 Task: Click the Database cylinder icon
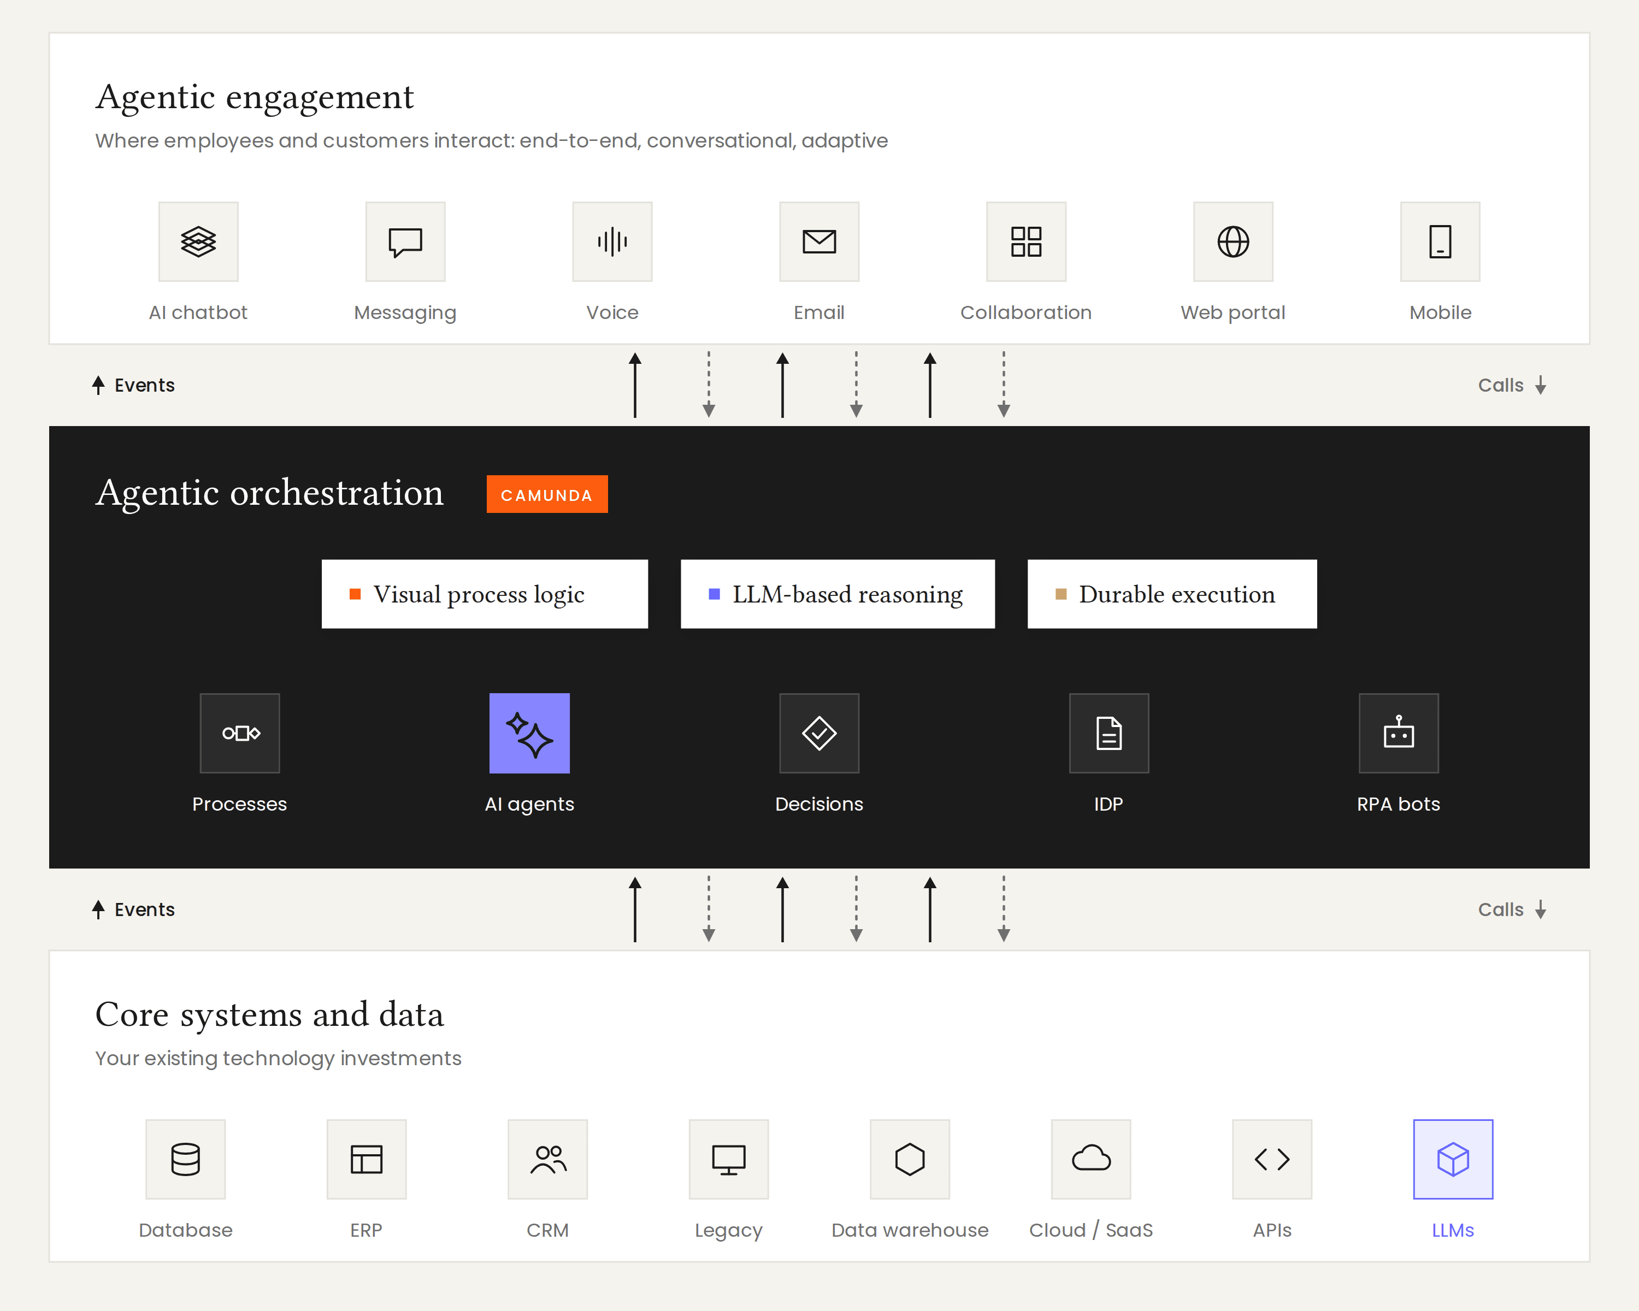(x=186, y=1159)
